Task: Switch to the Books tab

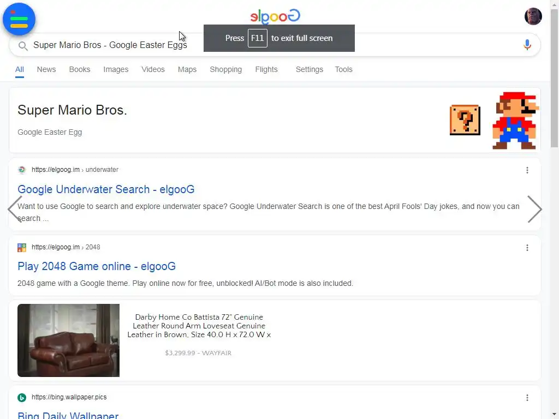Action: click(80, 69)
